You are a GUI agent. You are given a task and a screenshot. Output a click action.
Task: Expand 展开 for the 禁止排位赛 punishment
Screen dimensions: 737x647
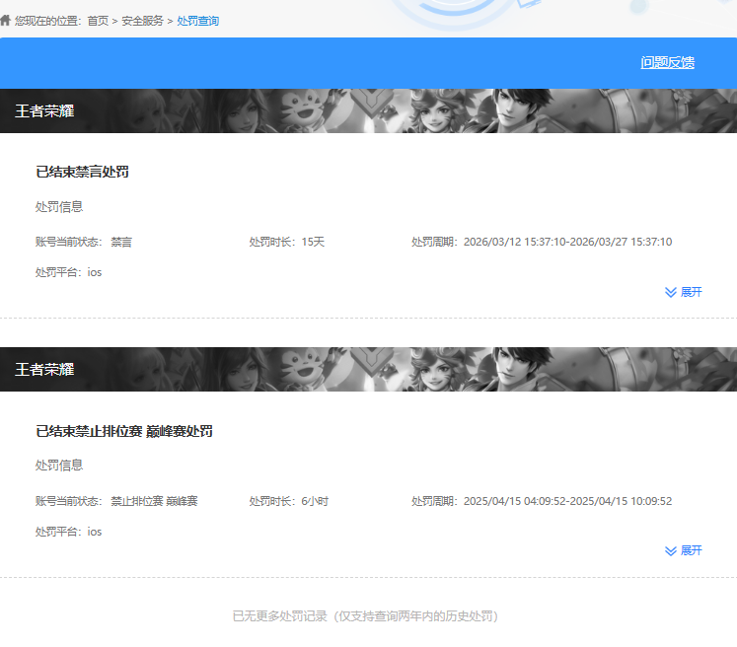(x=684, y=550)
